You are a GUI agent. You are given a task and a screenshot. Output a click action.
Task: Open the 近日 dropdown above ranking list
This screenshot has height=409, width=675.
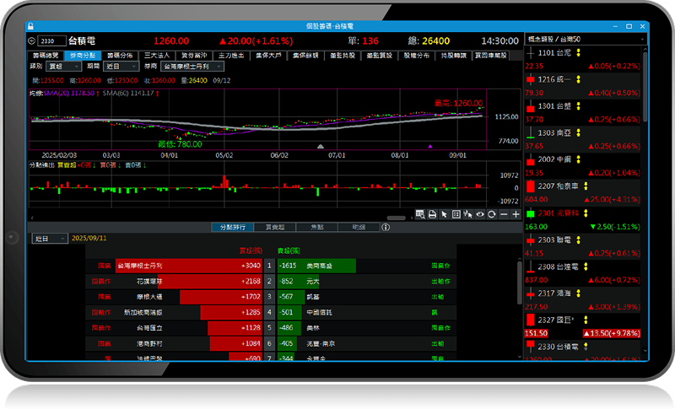[x=50, y=239]
